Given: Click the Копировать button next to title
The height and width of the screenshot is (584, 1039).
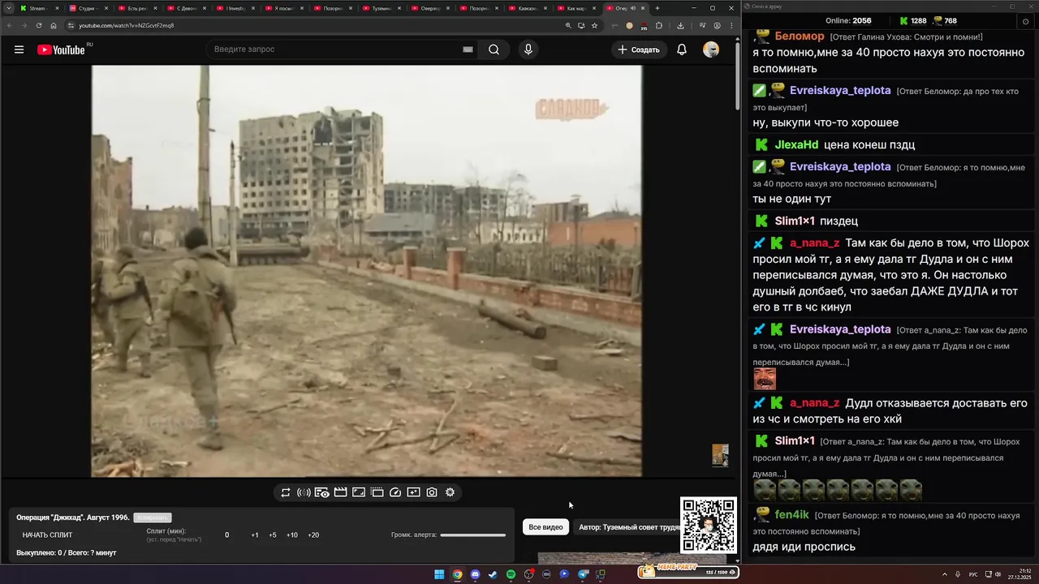Looking at the screenshot, I should pos(153,517).
